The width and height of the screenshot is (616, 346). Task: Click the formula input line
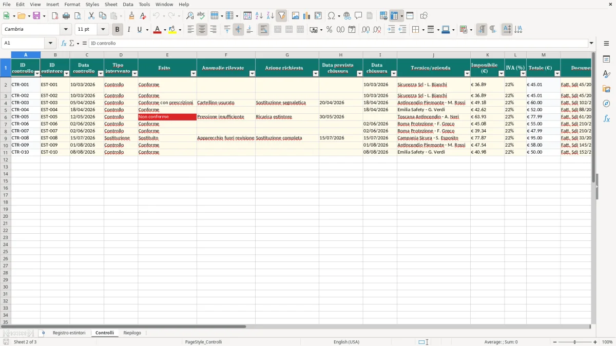(x=338, y=43)
